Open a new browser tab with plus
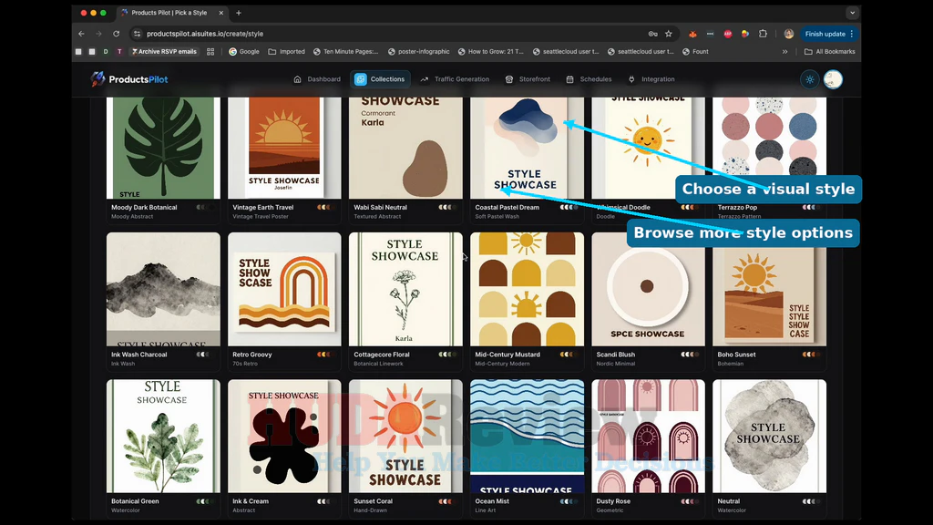The width and height of the screenshot is (933, 525). (x=239, y=13)
